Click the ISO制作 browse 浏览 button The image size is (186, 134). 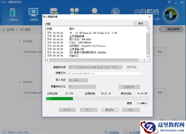click(160, 93)
